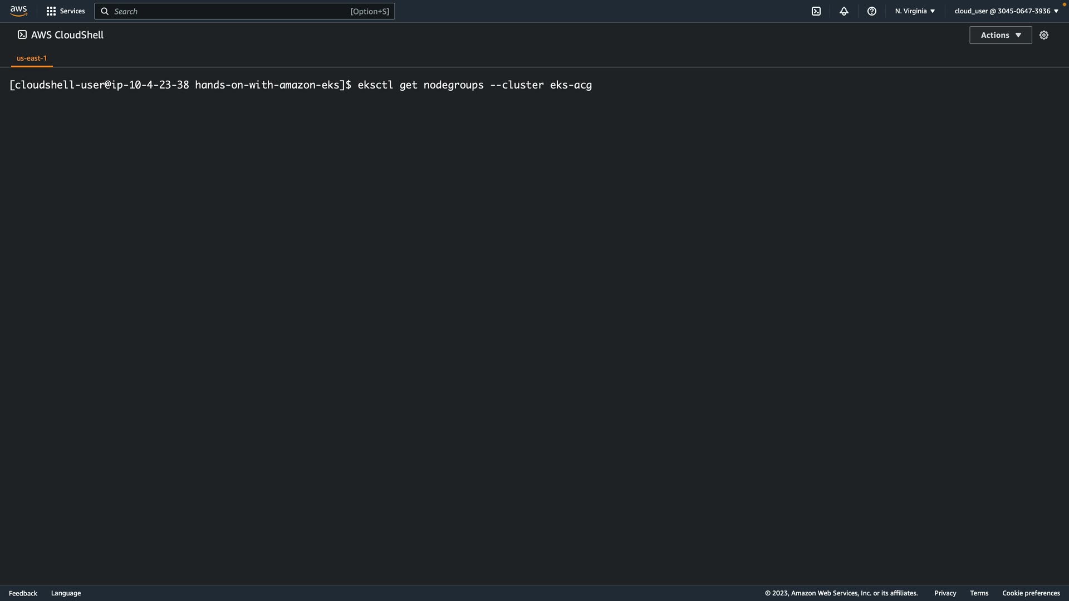Click the CloudShell icon in top navigation
Image resolution: width=1069 pixels, height=601 pixels.
pos(816,11)
